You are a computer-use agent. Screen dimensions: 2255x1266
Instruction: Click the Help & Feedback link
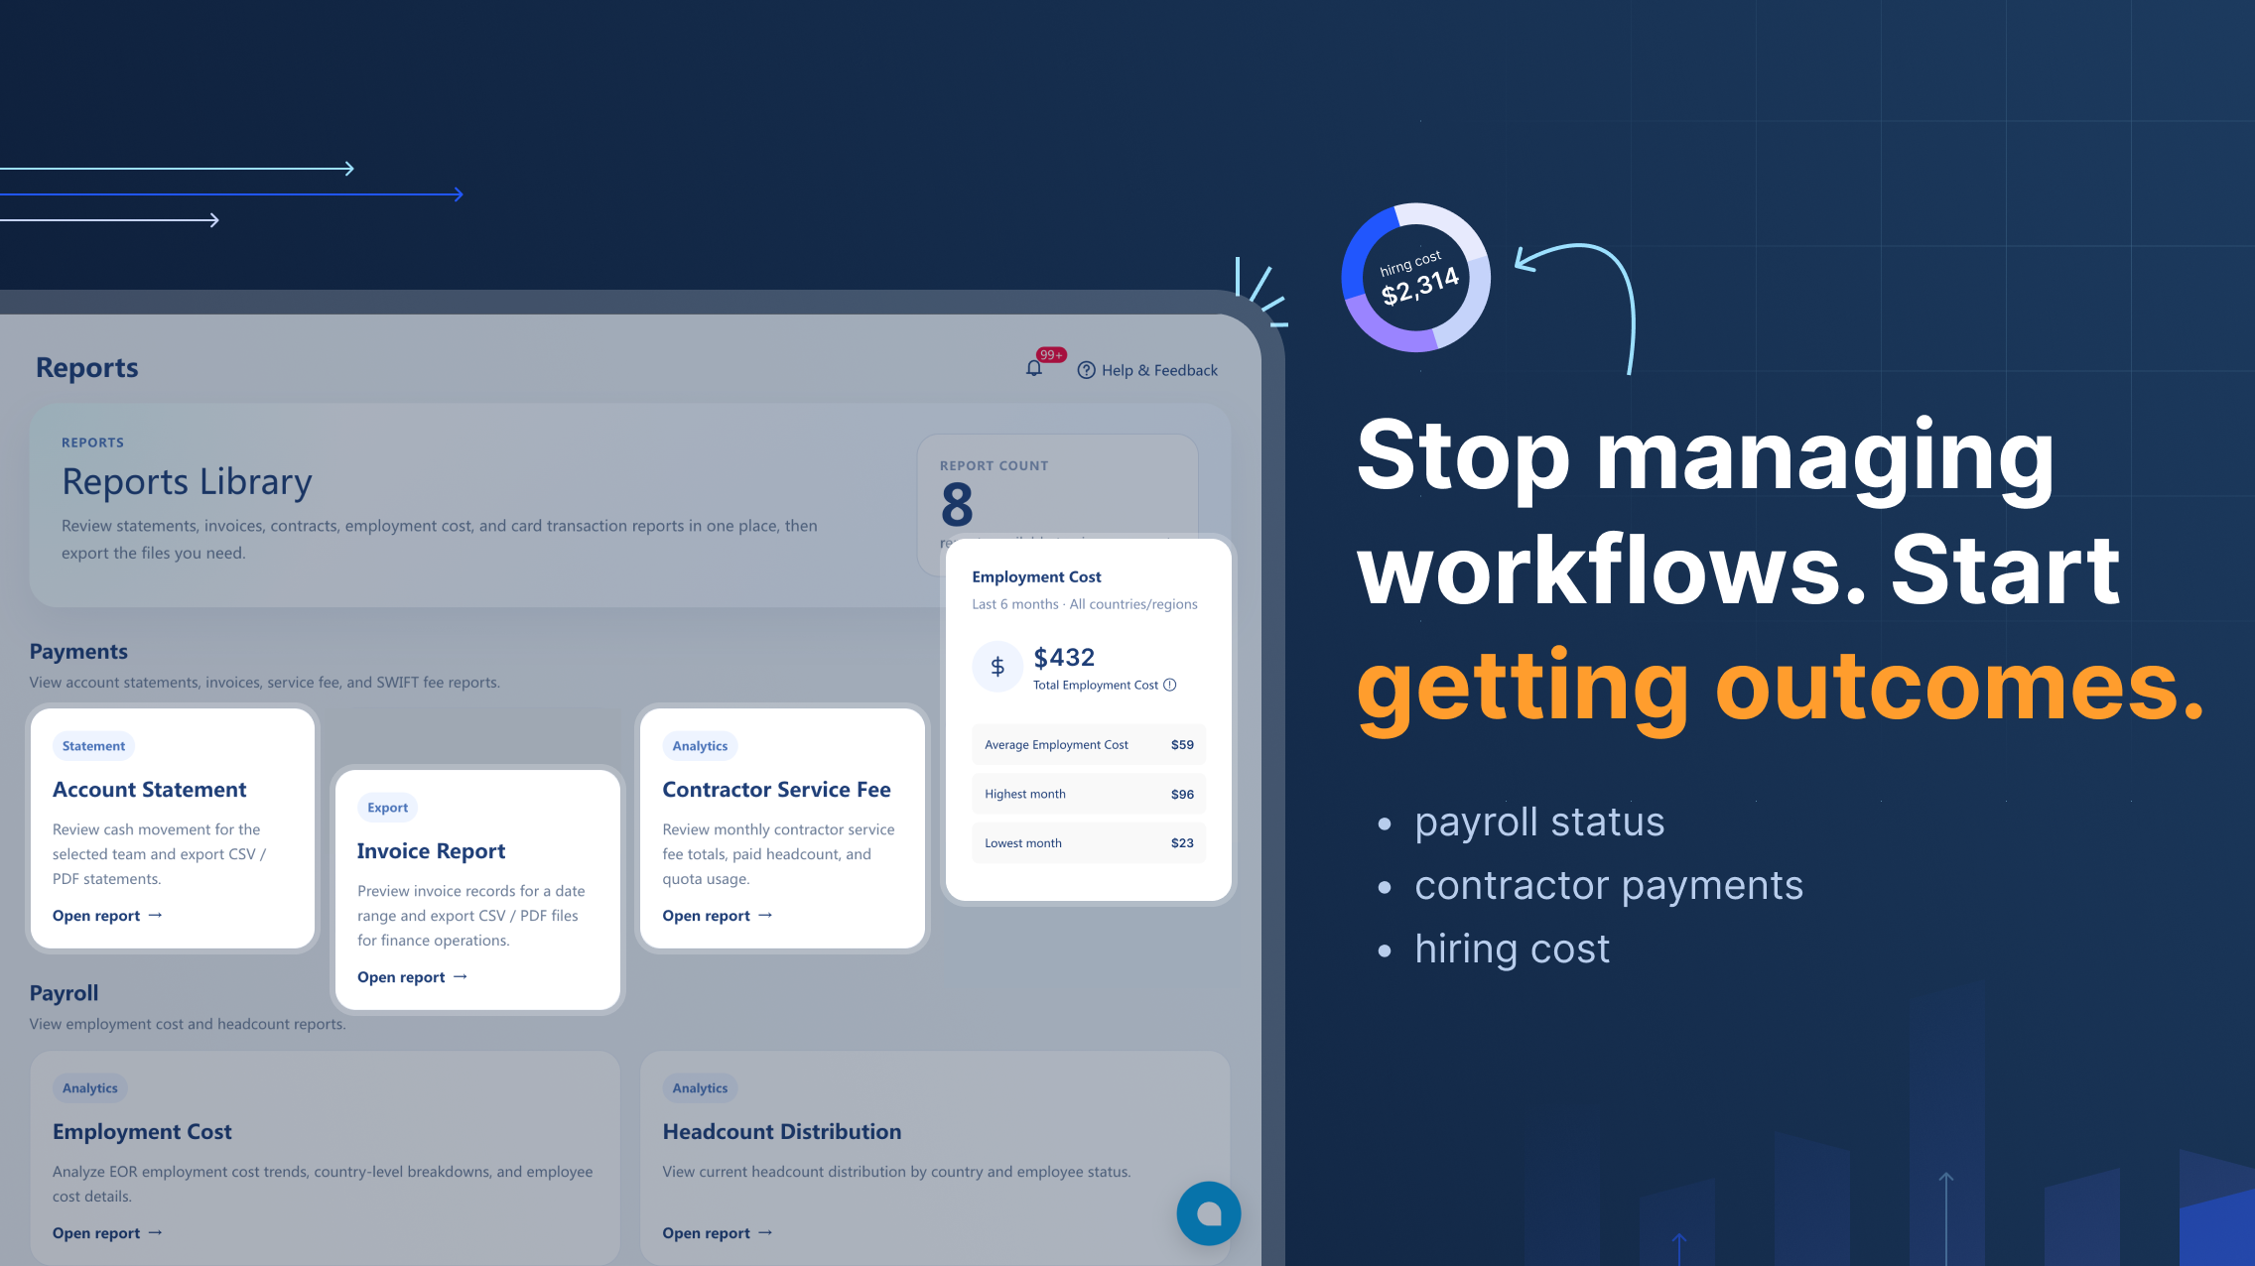(x=1158, y=370)
